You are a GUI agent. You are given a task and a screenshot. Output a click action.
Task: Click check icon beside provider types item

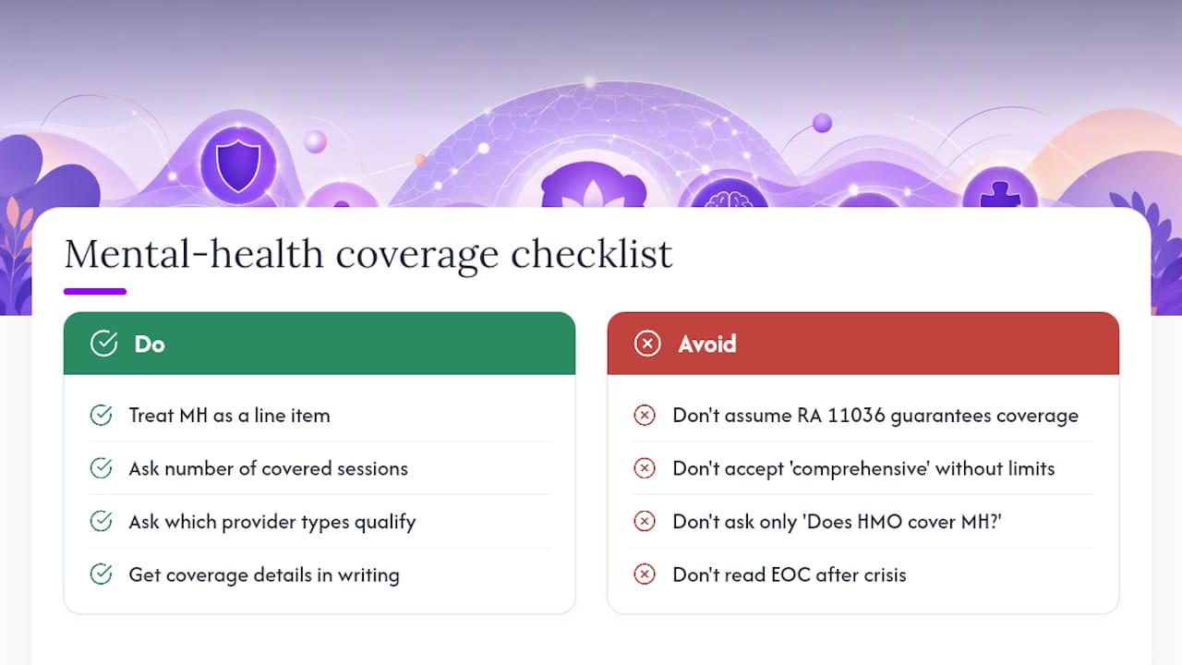coord(101,522)
